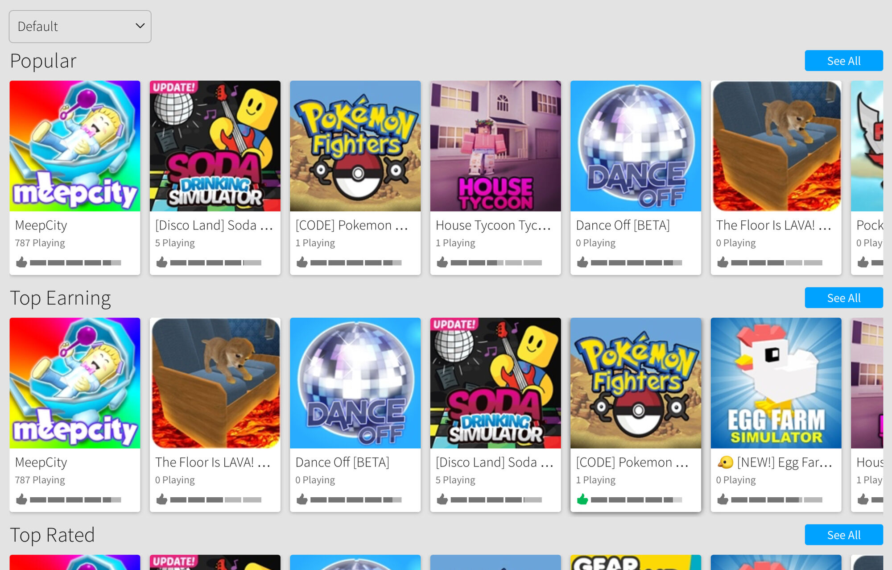Open MeepCity thumbnail in Popular row
The width and height of the screenshot is (892, 570).
75,146
